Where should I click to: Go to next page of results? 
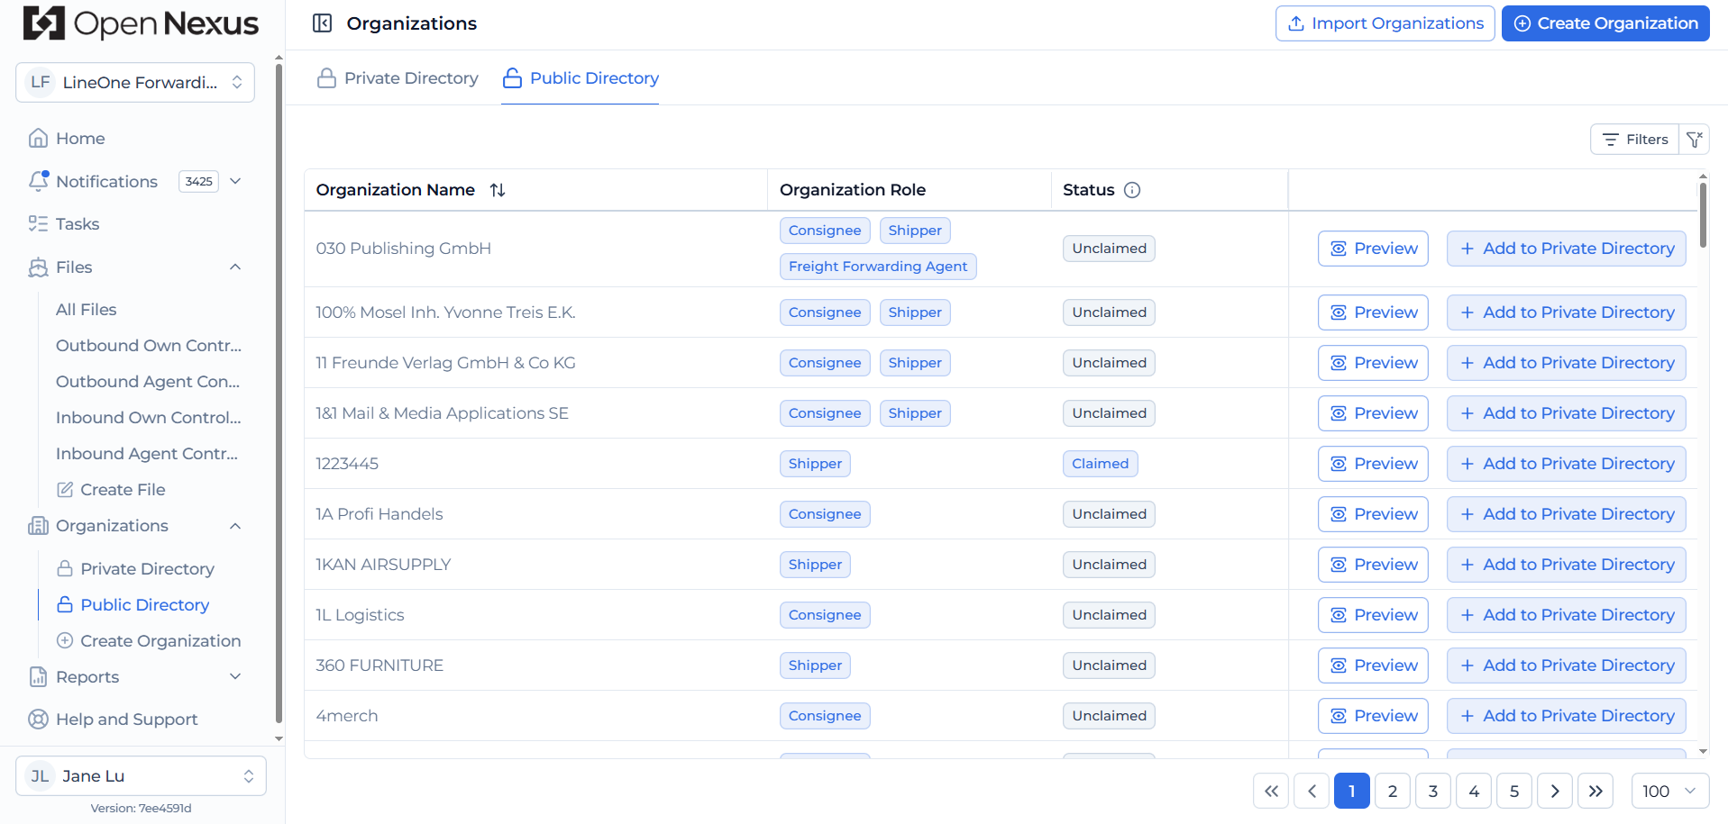pyautogui.click(x=1555, y=791)
